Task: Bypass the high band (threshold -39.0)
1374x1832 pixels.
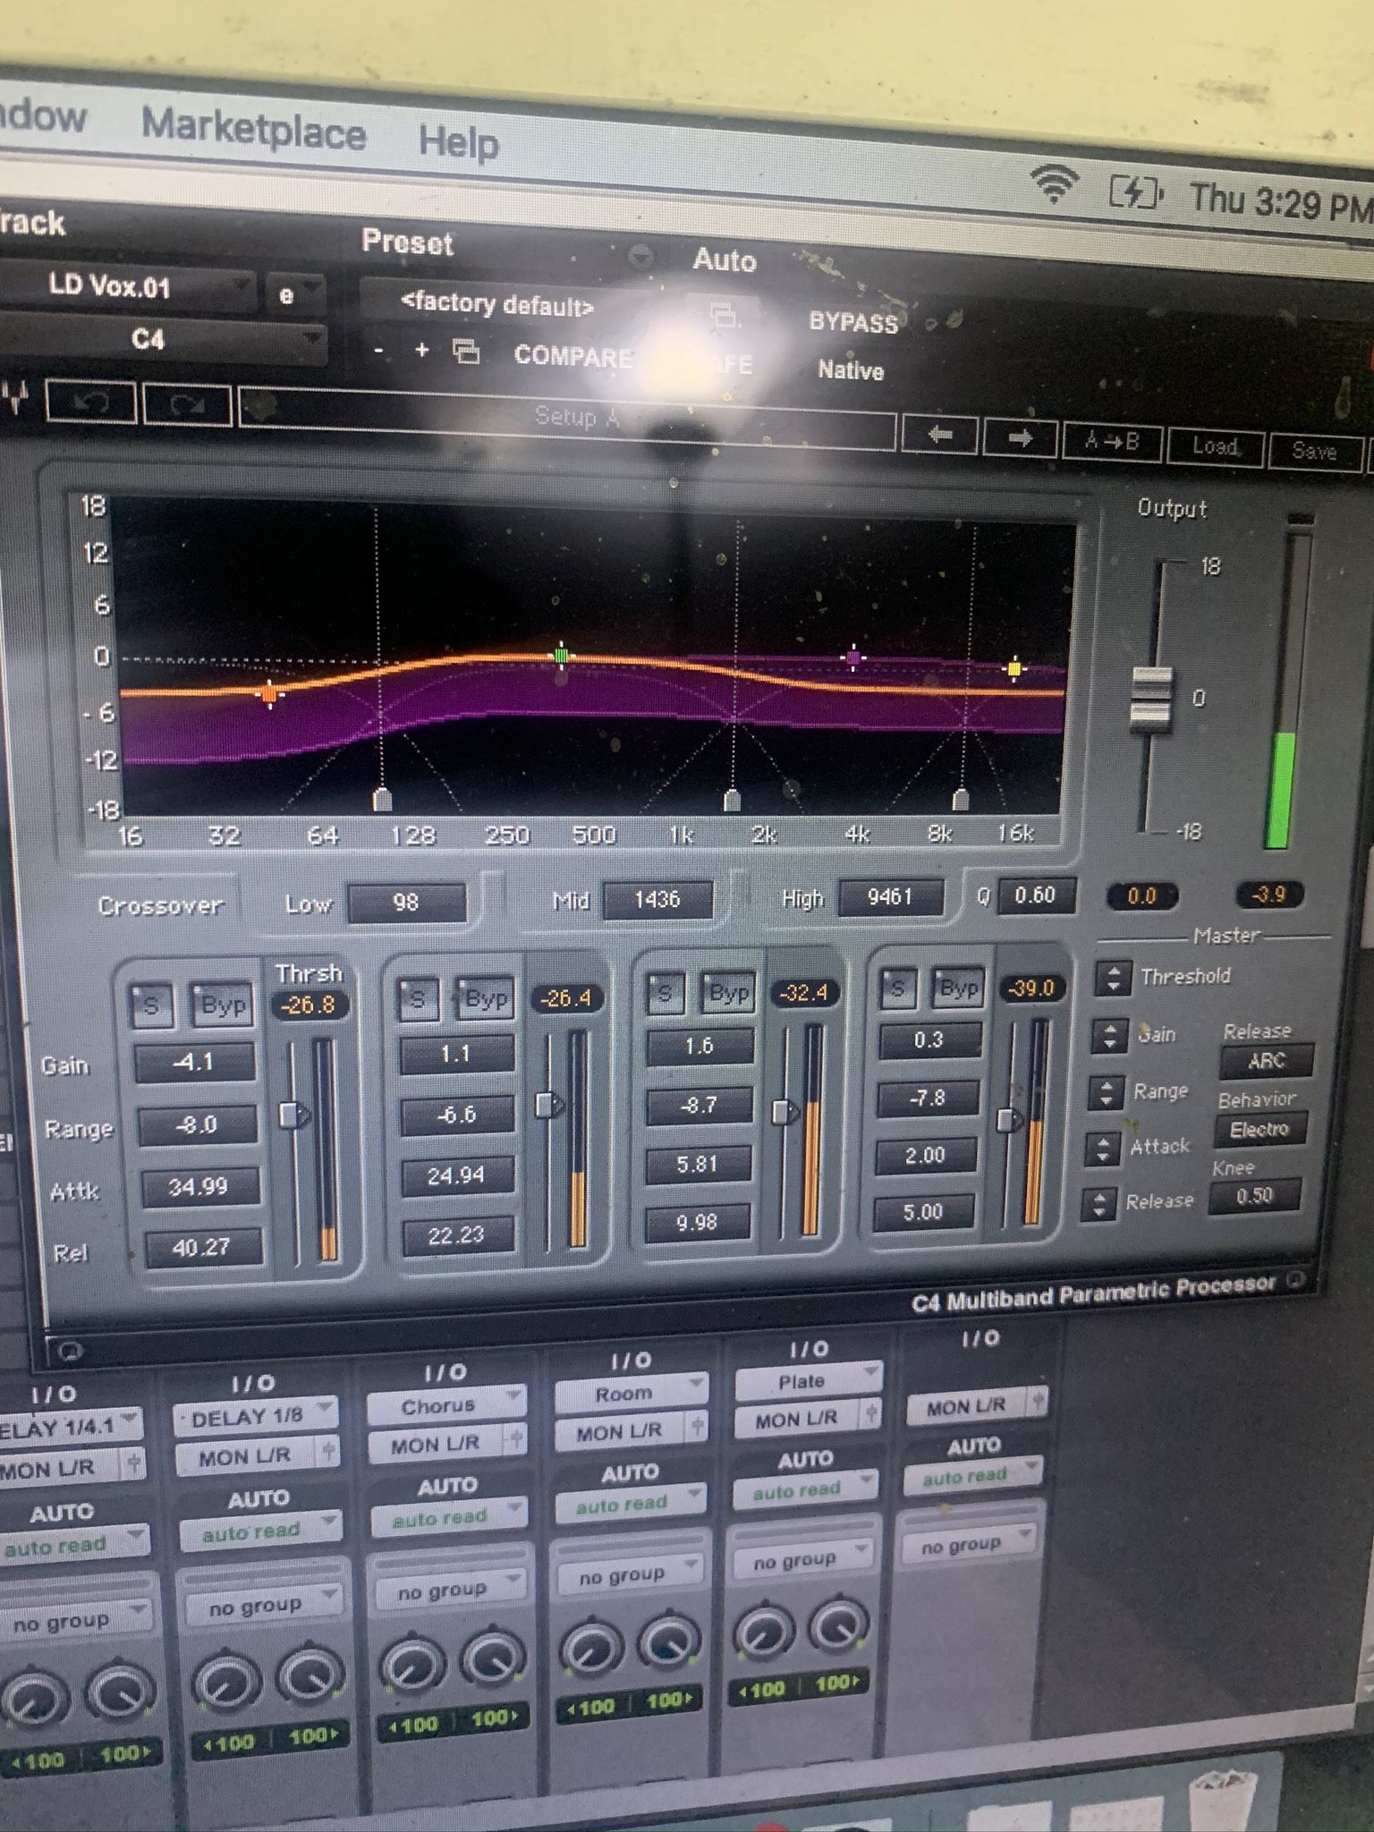Action: (959, 988)
